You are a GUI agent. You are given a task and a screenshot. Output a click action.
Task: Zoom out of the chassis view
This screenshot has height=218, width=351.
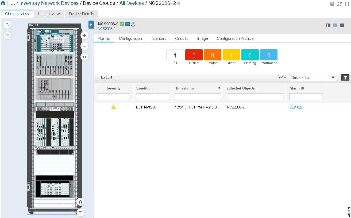click(84, 46)
